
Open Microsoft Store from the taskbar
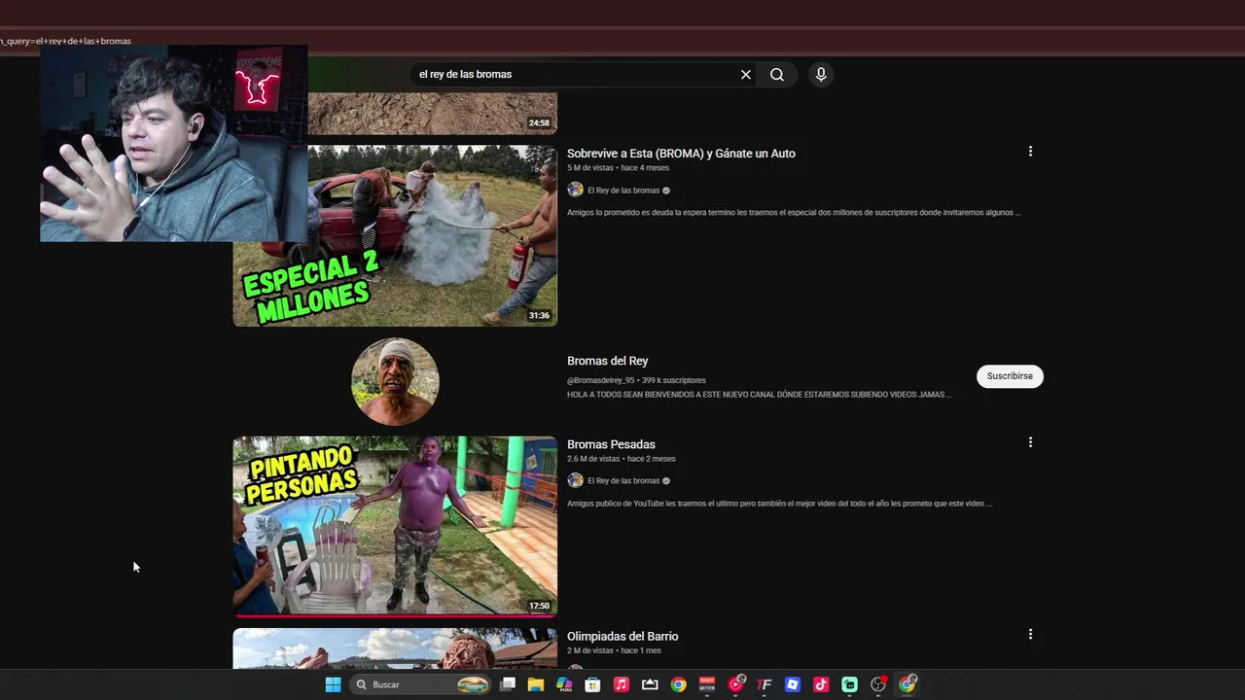pos(592,684)
